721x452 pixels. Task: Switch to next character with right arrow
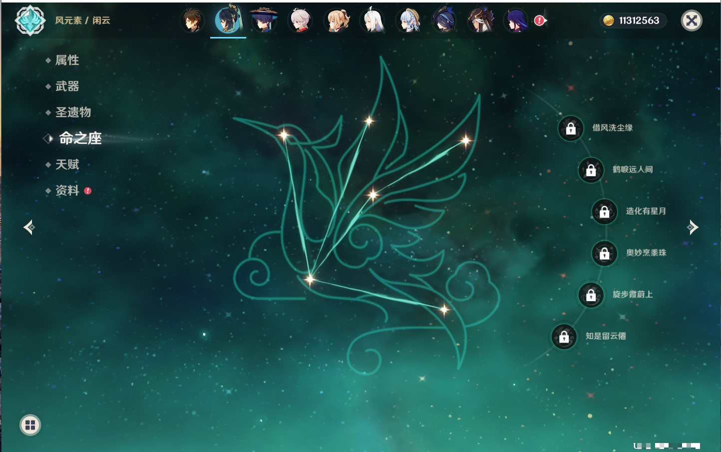693,227
